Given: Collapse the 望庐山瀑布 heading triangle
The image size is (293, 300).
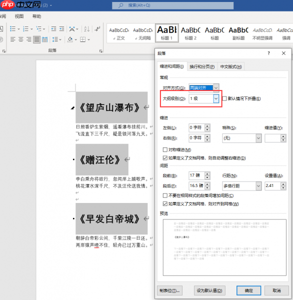Looking at the screenshot, I should point(72,108).
